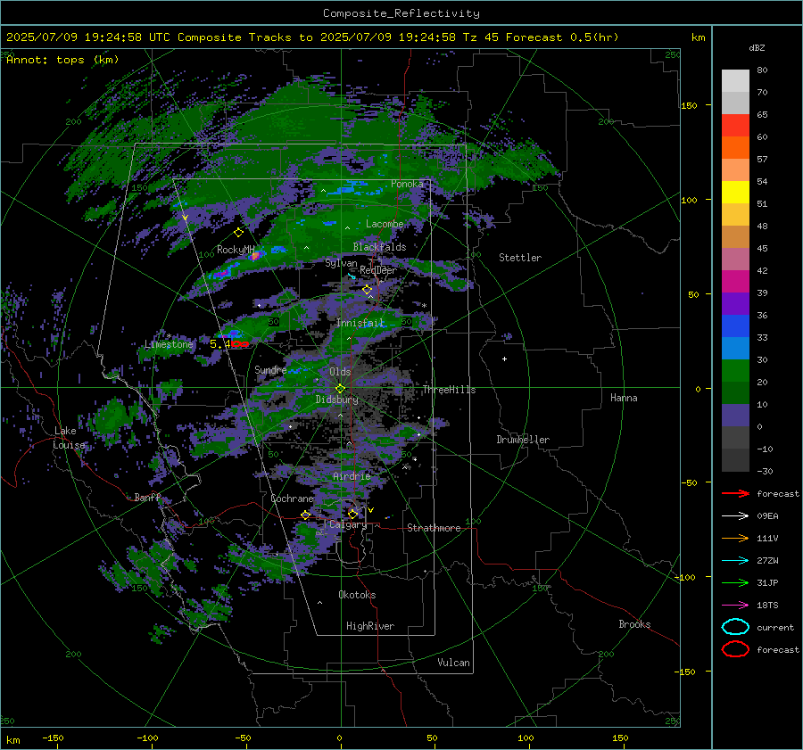This screenshot has height=750, width=803.
Task: Click the yellow diamond marker near RockyMH
Action: coord(238,233)
